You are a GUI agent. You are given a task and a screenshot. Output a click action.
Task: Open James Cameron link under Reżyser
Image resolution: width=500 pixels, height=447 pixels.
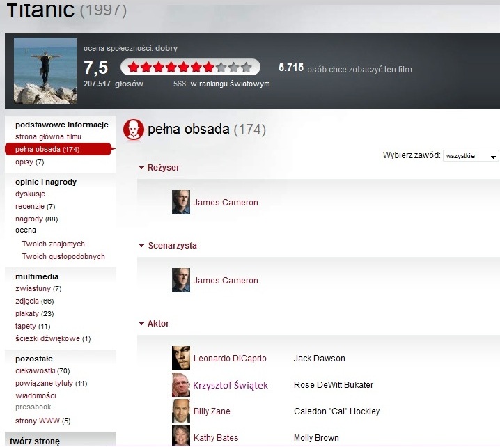226,203
